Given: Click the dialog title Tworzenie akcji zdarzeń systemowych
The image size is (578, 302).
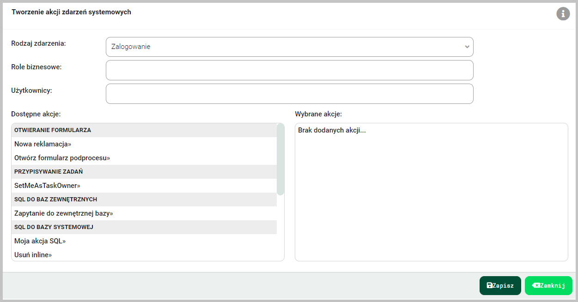Looking at the screenshot, I should click(72, 12).
